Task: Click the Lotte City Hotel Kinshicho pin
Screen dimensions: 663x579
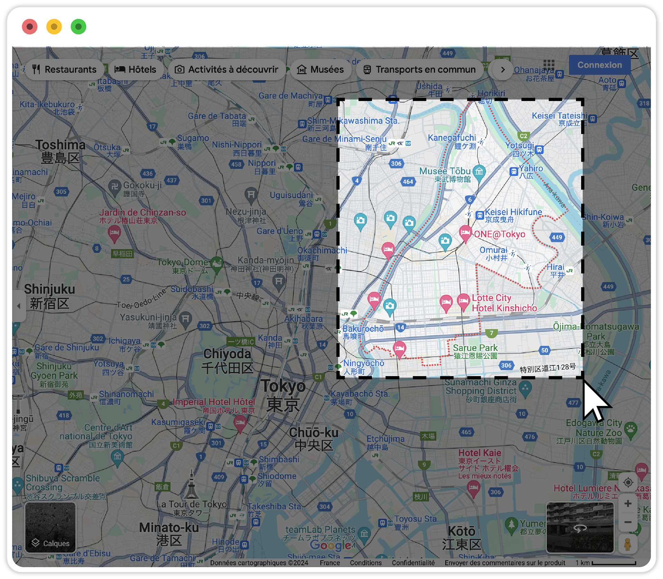Action: [463, 302]
